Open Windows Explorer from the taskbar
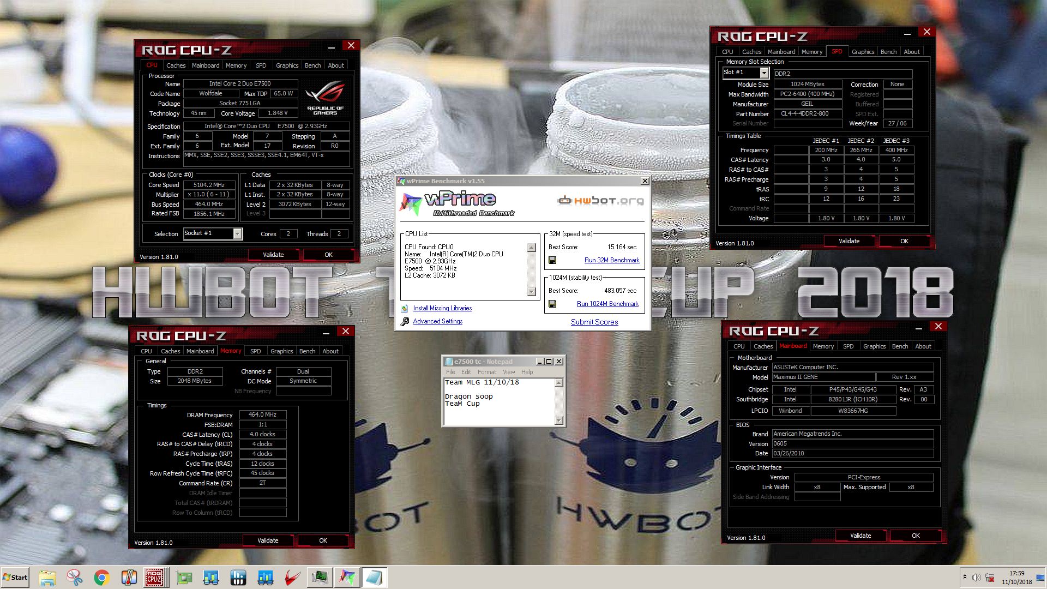 click(47, 578)
